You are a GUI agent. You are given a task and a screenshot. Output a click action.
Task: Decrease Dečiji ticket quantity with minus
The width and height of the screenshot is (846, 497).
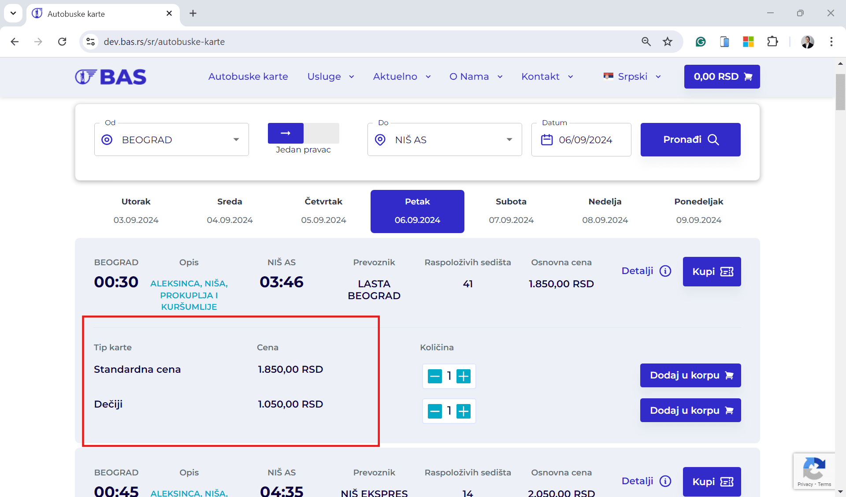(435, 411)
